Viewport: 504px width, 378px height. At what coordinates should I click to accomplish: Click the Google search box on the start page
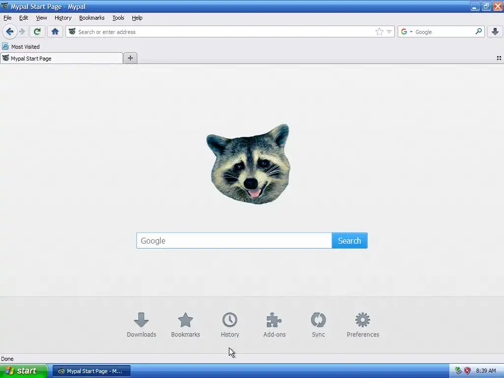pyautogui.click(x=234, y=240)
